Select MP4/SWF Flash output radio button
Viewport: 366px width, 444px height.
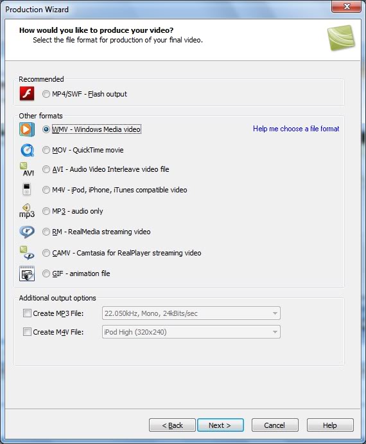coord(46,94)
